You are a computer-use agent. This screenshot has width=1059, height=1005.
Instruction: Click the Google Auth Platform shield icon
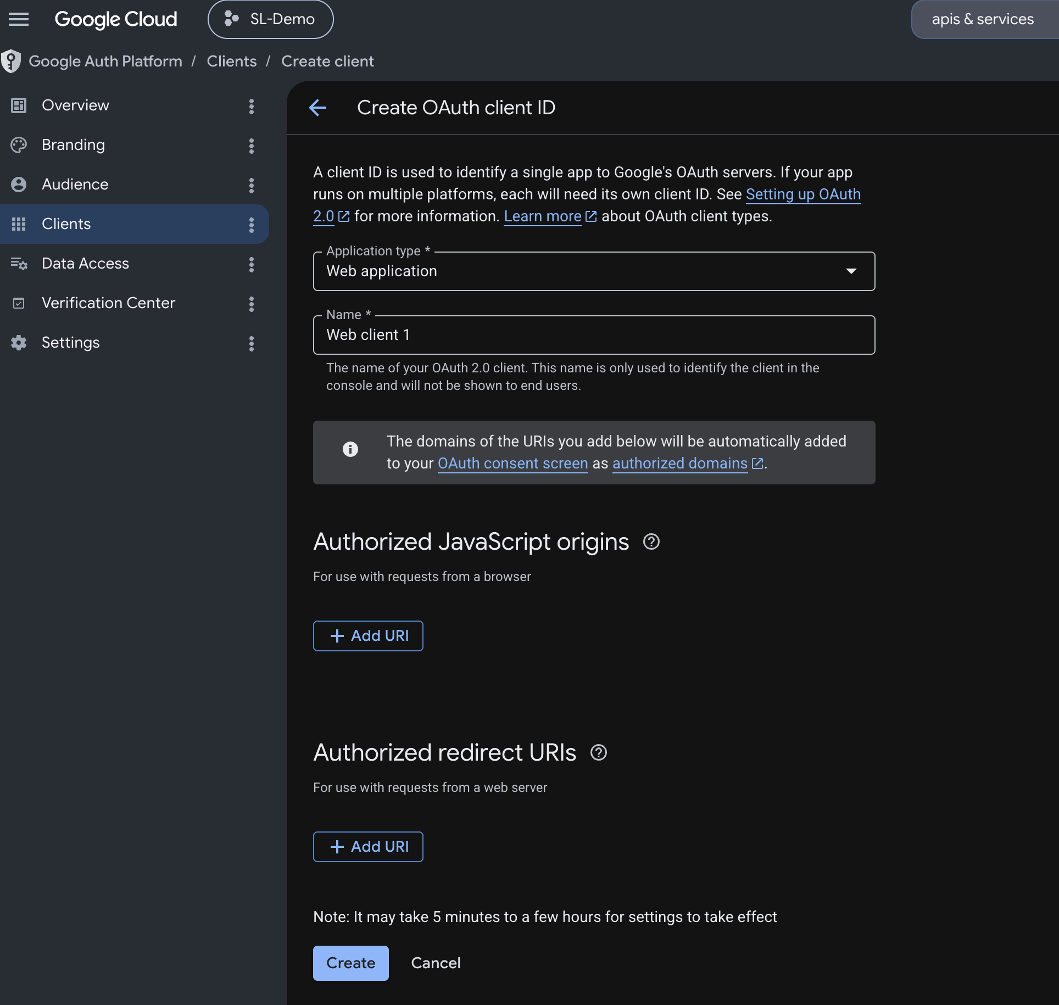coord(11,62)
